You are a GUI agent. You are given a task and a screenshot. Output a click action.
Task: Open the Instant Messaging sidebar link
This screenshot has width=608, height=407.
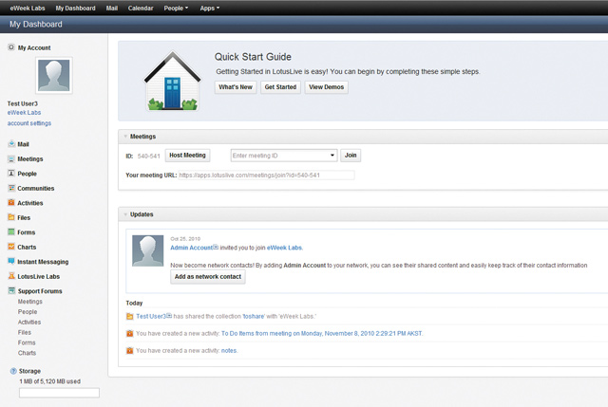pos(43,262)
